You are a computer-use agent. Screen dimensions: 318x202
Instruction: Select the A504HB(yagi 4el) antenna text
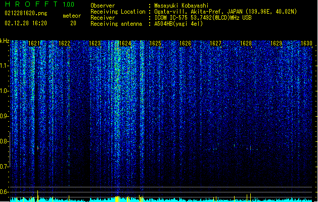coord(178,24)
